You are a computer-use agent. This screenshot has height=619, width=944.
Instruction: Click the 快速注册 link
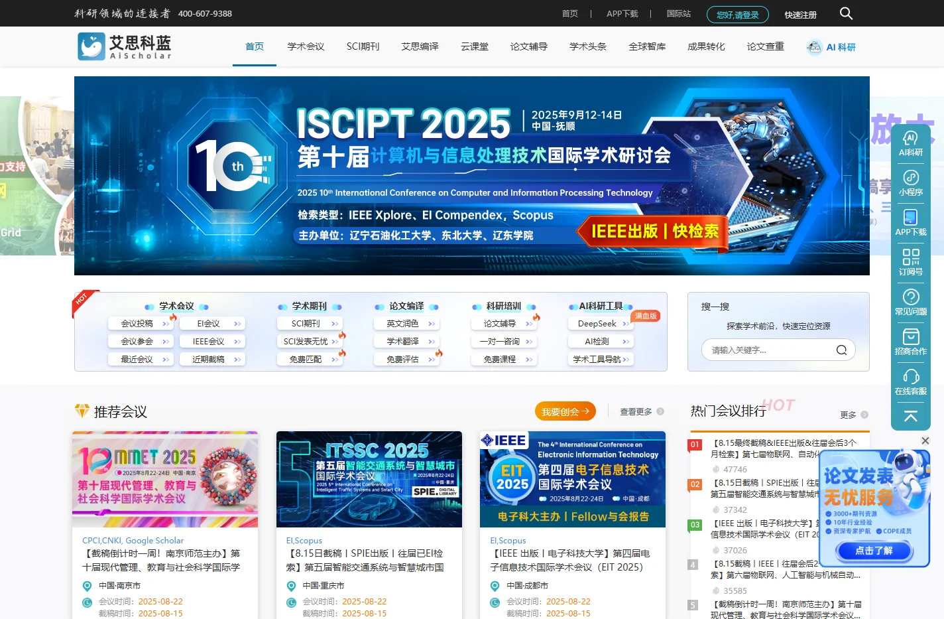[801, 15]
